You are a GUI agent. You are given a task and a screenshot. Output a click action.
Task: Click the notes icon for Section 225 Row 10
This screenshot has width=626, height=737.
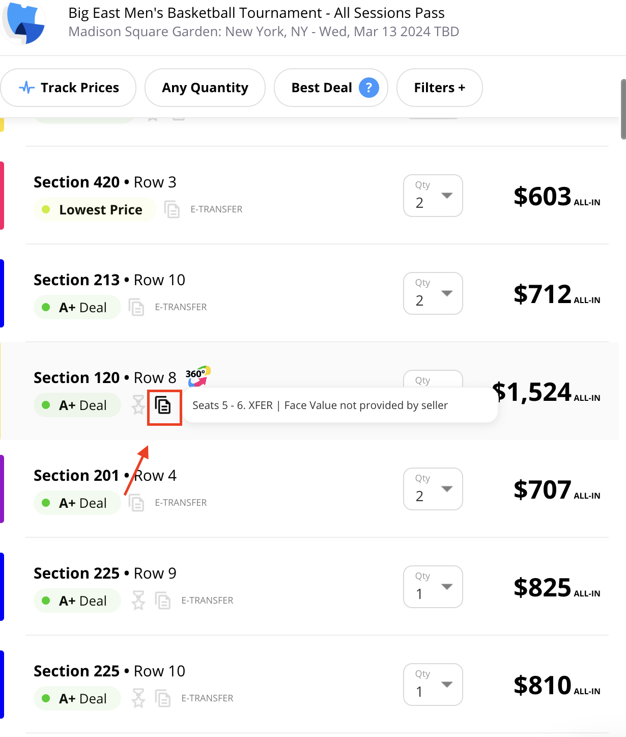tap(163, 698)
